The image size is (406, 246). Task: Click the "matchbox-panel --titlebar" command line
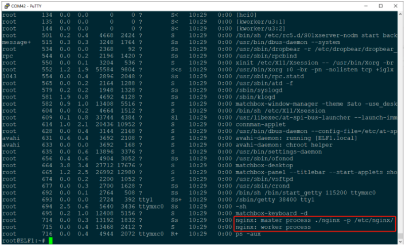tap(316, 172)
